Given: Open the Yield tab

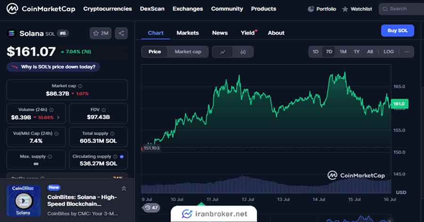Looking at the screenshot, I should 248,33.
